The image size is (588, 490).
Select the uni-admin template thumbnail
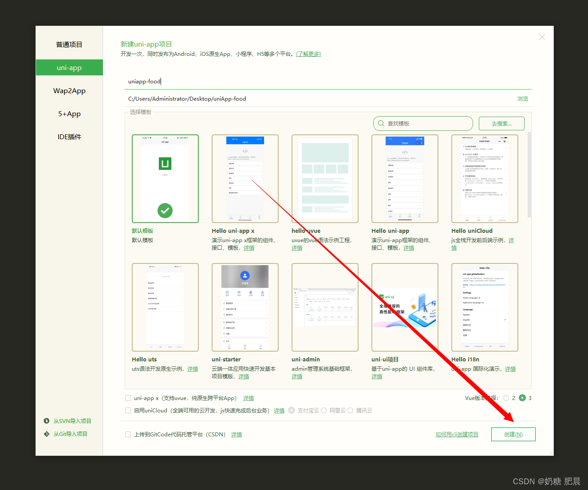[325, 307]
